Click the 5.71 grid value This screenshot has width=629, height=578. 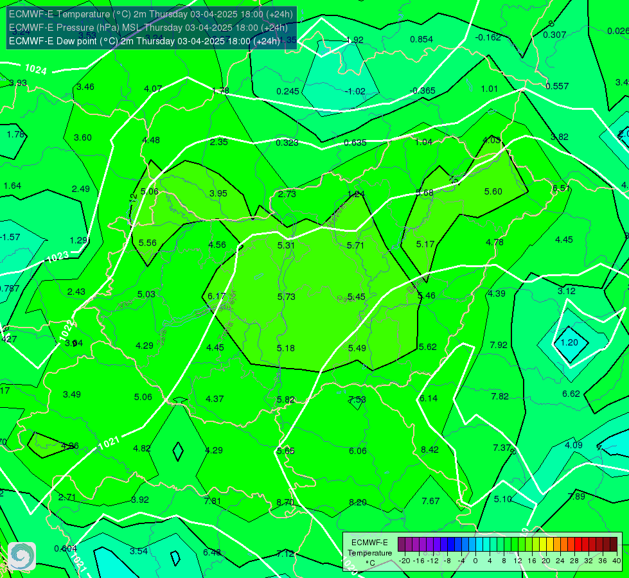click(x=355, y=245)
